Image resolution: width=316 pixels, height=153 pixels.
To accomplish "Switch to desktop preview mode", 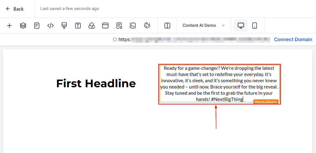I will tap(241, 26).
